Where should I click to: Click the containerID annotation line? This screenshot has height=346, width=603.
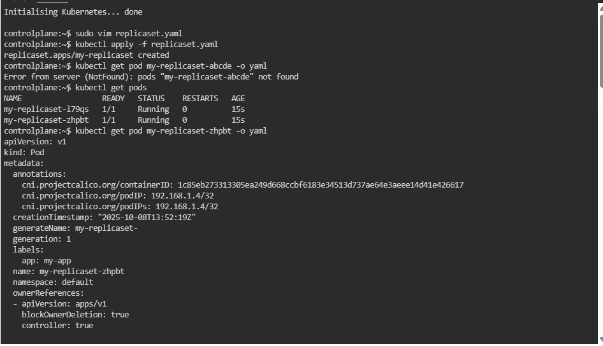point(242,185)
